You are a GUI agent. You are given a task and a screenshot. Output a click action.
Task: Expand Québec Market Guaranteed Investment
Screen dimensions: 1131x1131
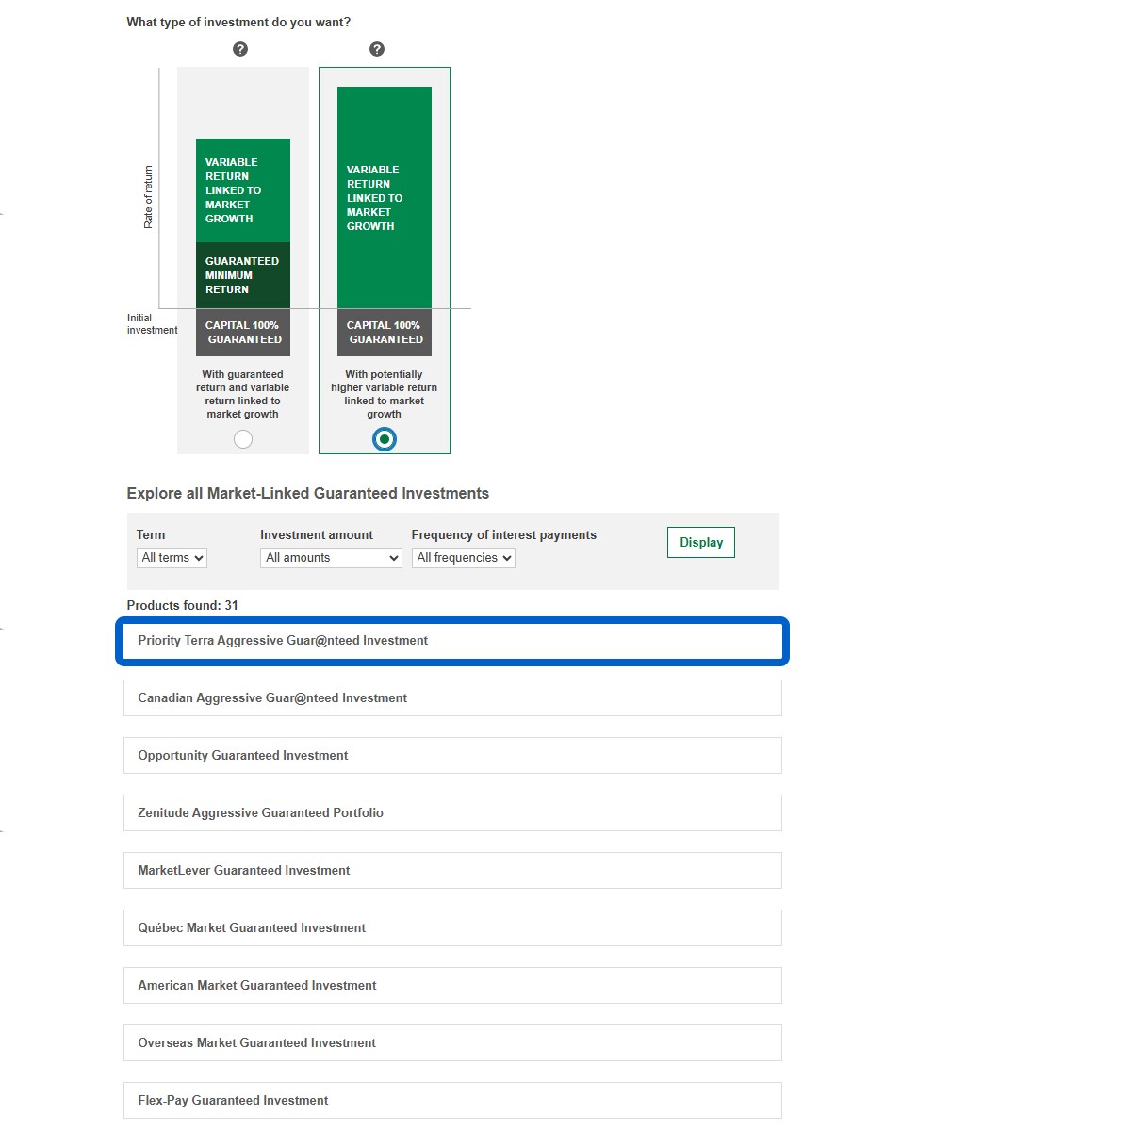tap(452, 928)
